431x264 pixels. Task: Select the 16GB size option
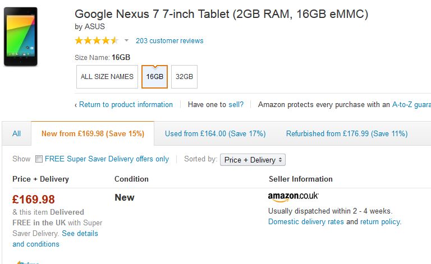click(x=154, y=77)
